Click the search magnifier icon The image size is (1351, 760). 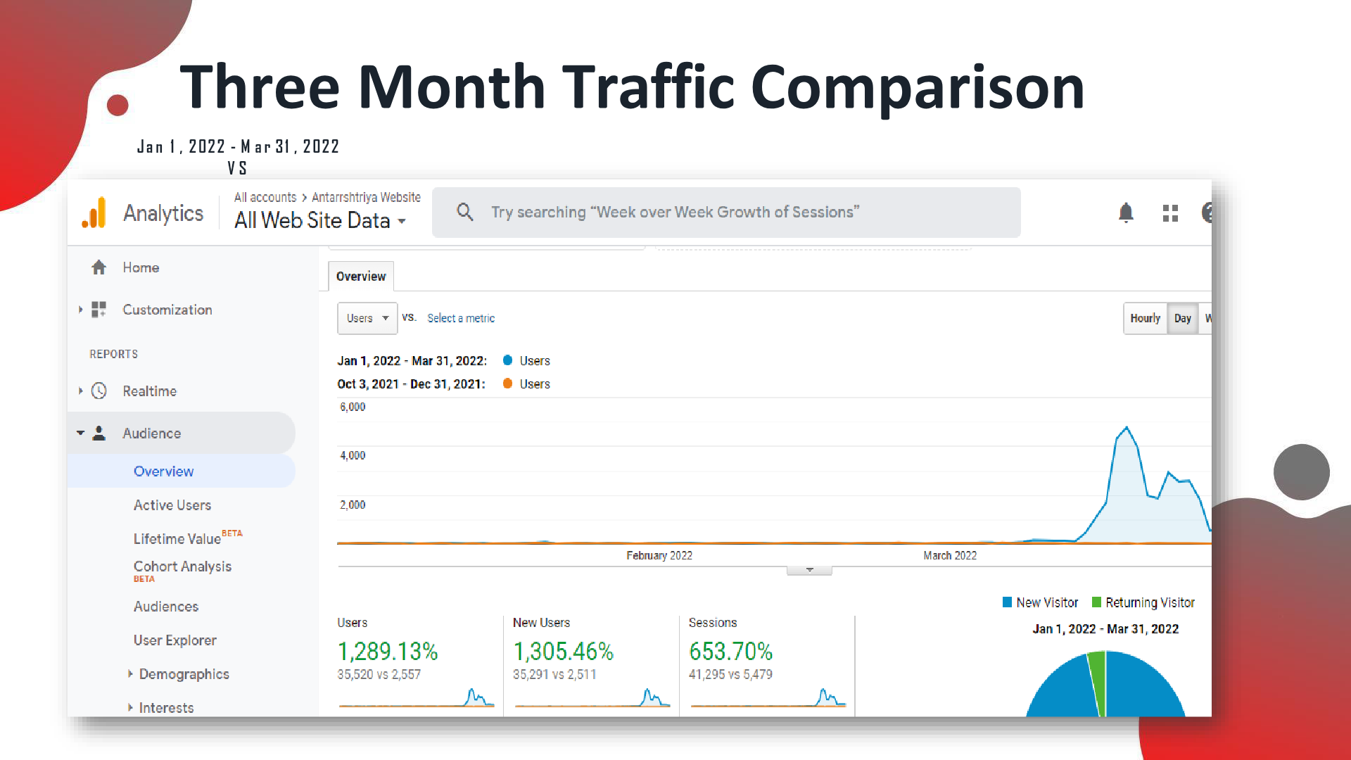[464, 212]
